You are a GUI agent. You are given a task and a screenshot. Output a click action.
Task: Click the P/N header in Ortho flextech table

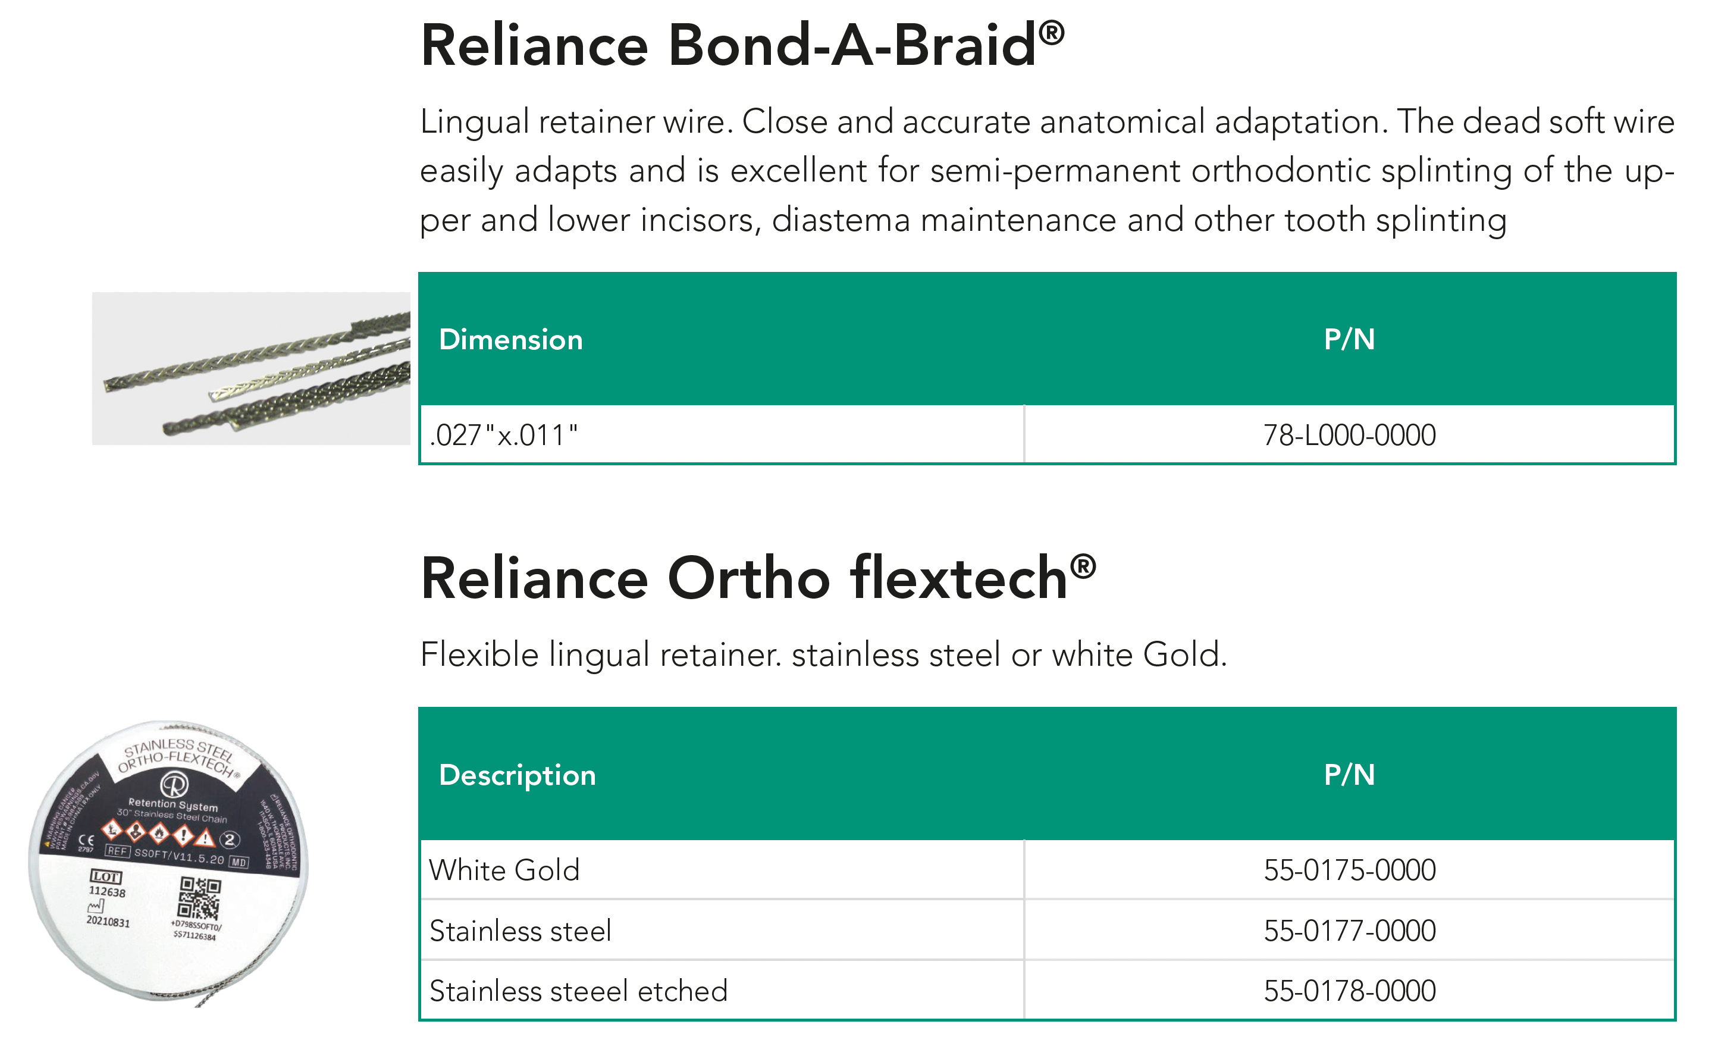coord(1349,775)
